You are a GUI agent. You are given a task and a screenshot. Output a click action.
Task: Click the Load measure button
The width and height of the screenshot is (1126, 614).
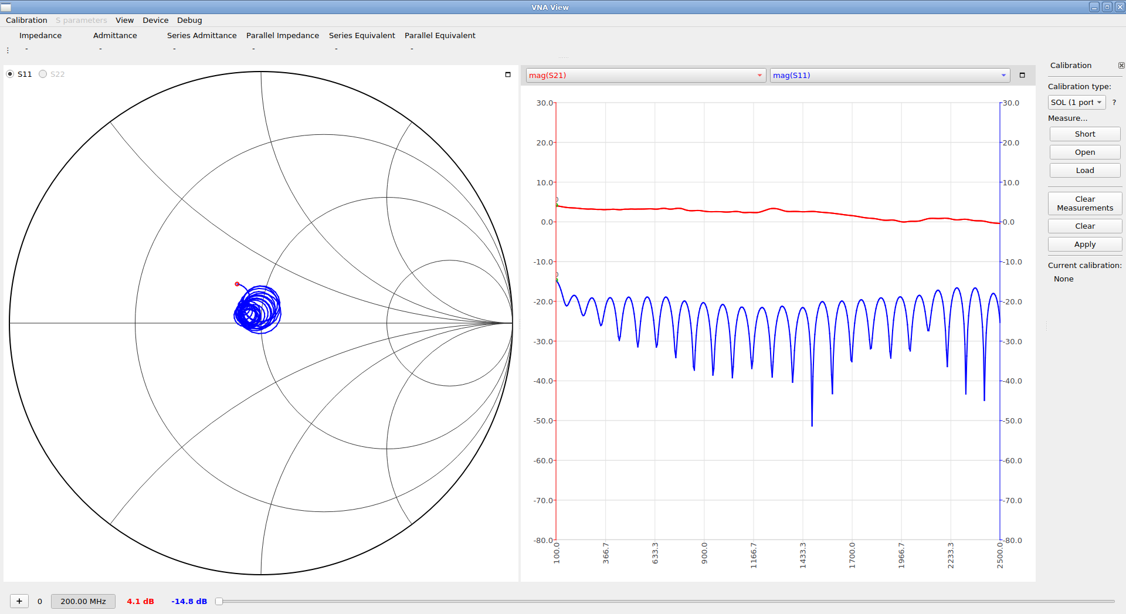(1084, 170)
